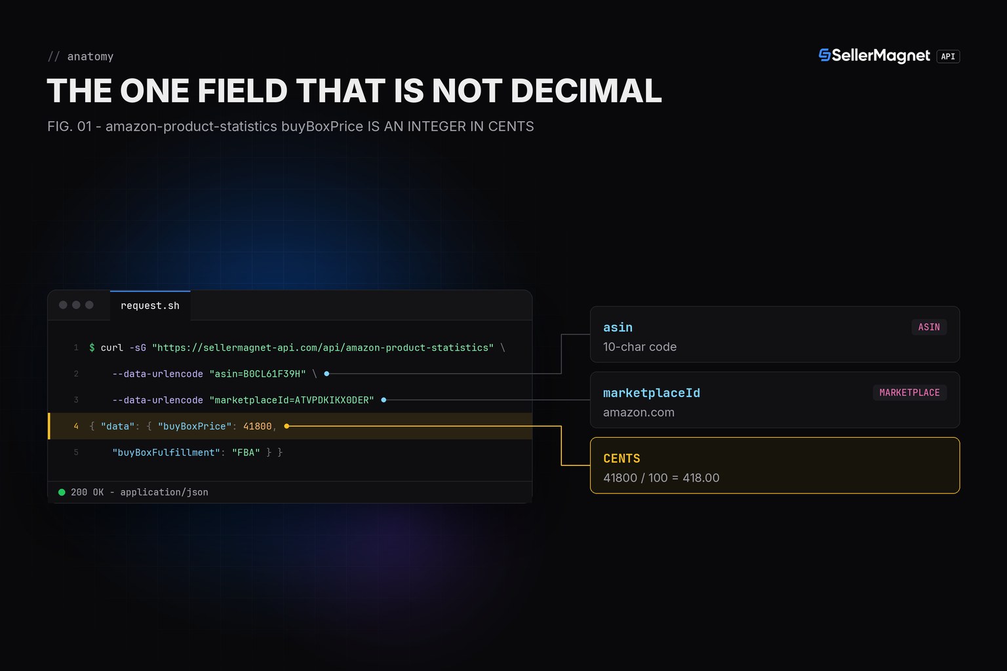Click the "asin=B0CL61F39H" string

258,374
